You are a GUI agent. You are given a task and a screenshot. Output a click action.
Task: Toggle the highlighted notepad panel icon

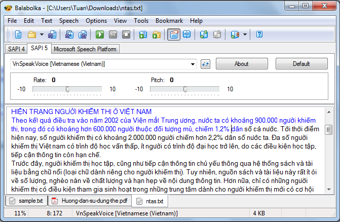point(174,34)
